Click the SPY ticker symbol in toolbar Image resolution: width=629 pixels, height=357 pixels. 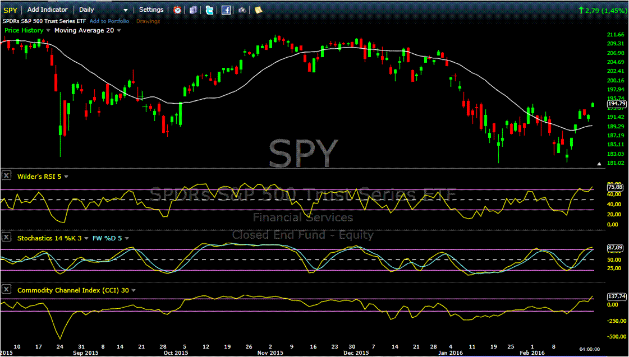point(10,10)
